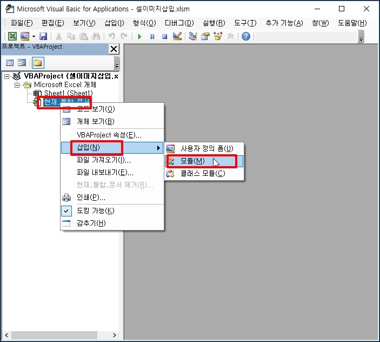The image size is (380, 342).
Task: Open the 보기(V) menu
Action: (x=84, y=23)
